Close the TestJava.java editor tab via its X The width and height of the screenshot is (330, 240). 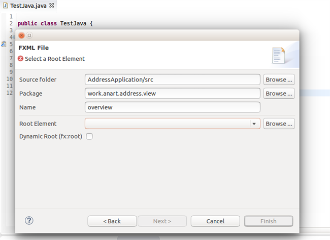click(x=52, y=6)
